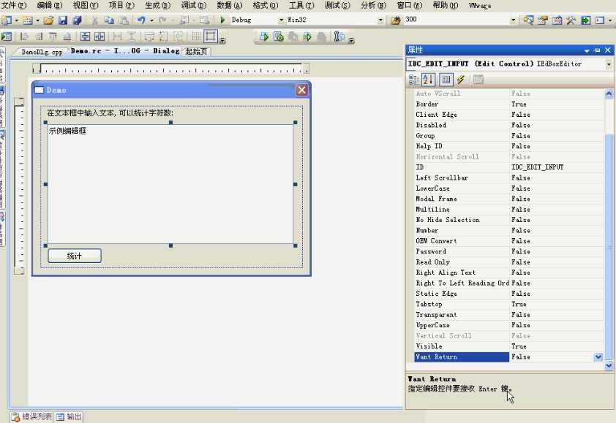Switch properties to Categorized view
616x423 pixels.
[413, 80]
